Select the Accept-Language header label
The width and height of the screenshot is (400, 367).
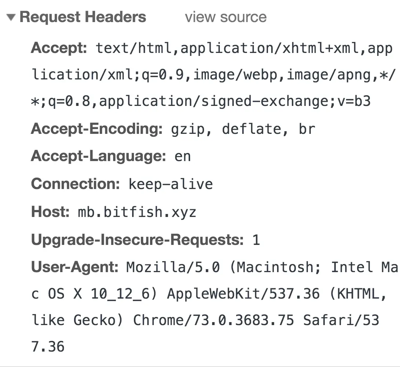[98, 156]
